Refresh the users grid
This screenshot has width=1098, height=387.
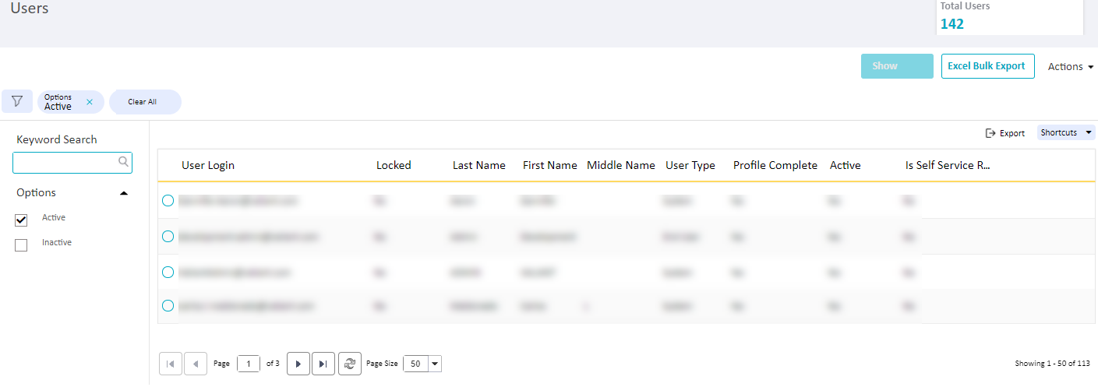(350, 364)
